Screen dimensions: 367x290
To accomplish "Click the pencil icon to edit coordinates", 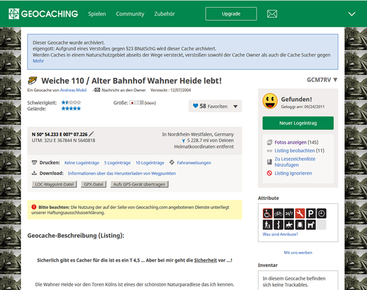I will pyautogui.click(x=91, y=134).
